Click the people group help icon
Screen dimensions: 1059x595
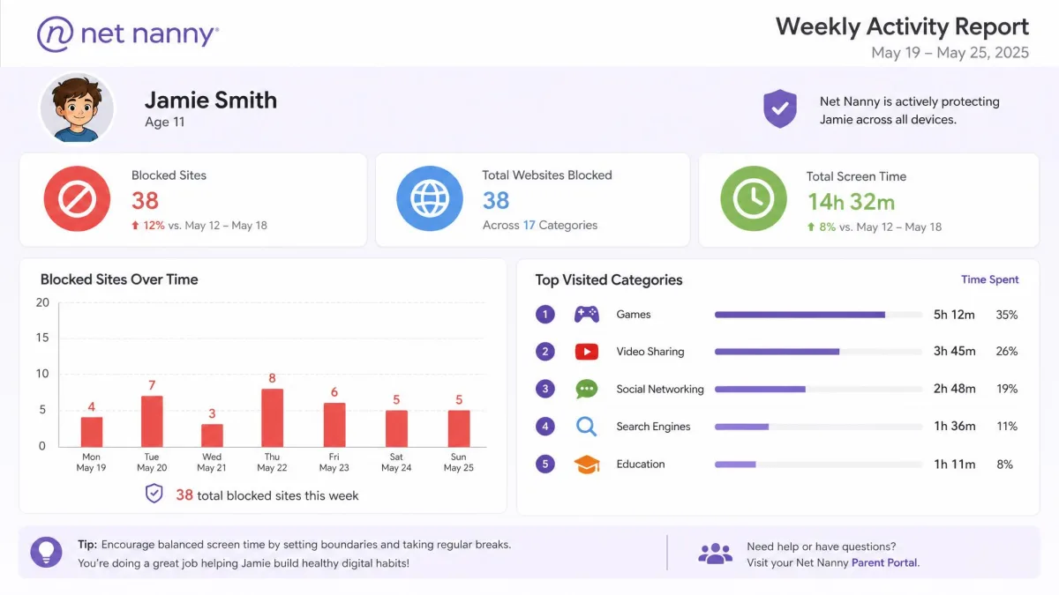(715, 554)
